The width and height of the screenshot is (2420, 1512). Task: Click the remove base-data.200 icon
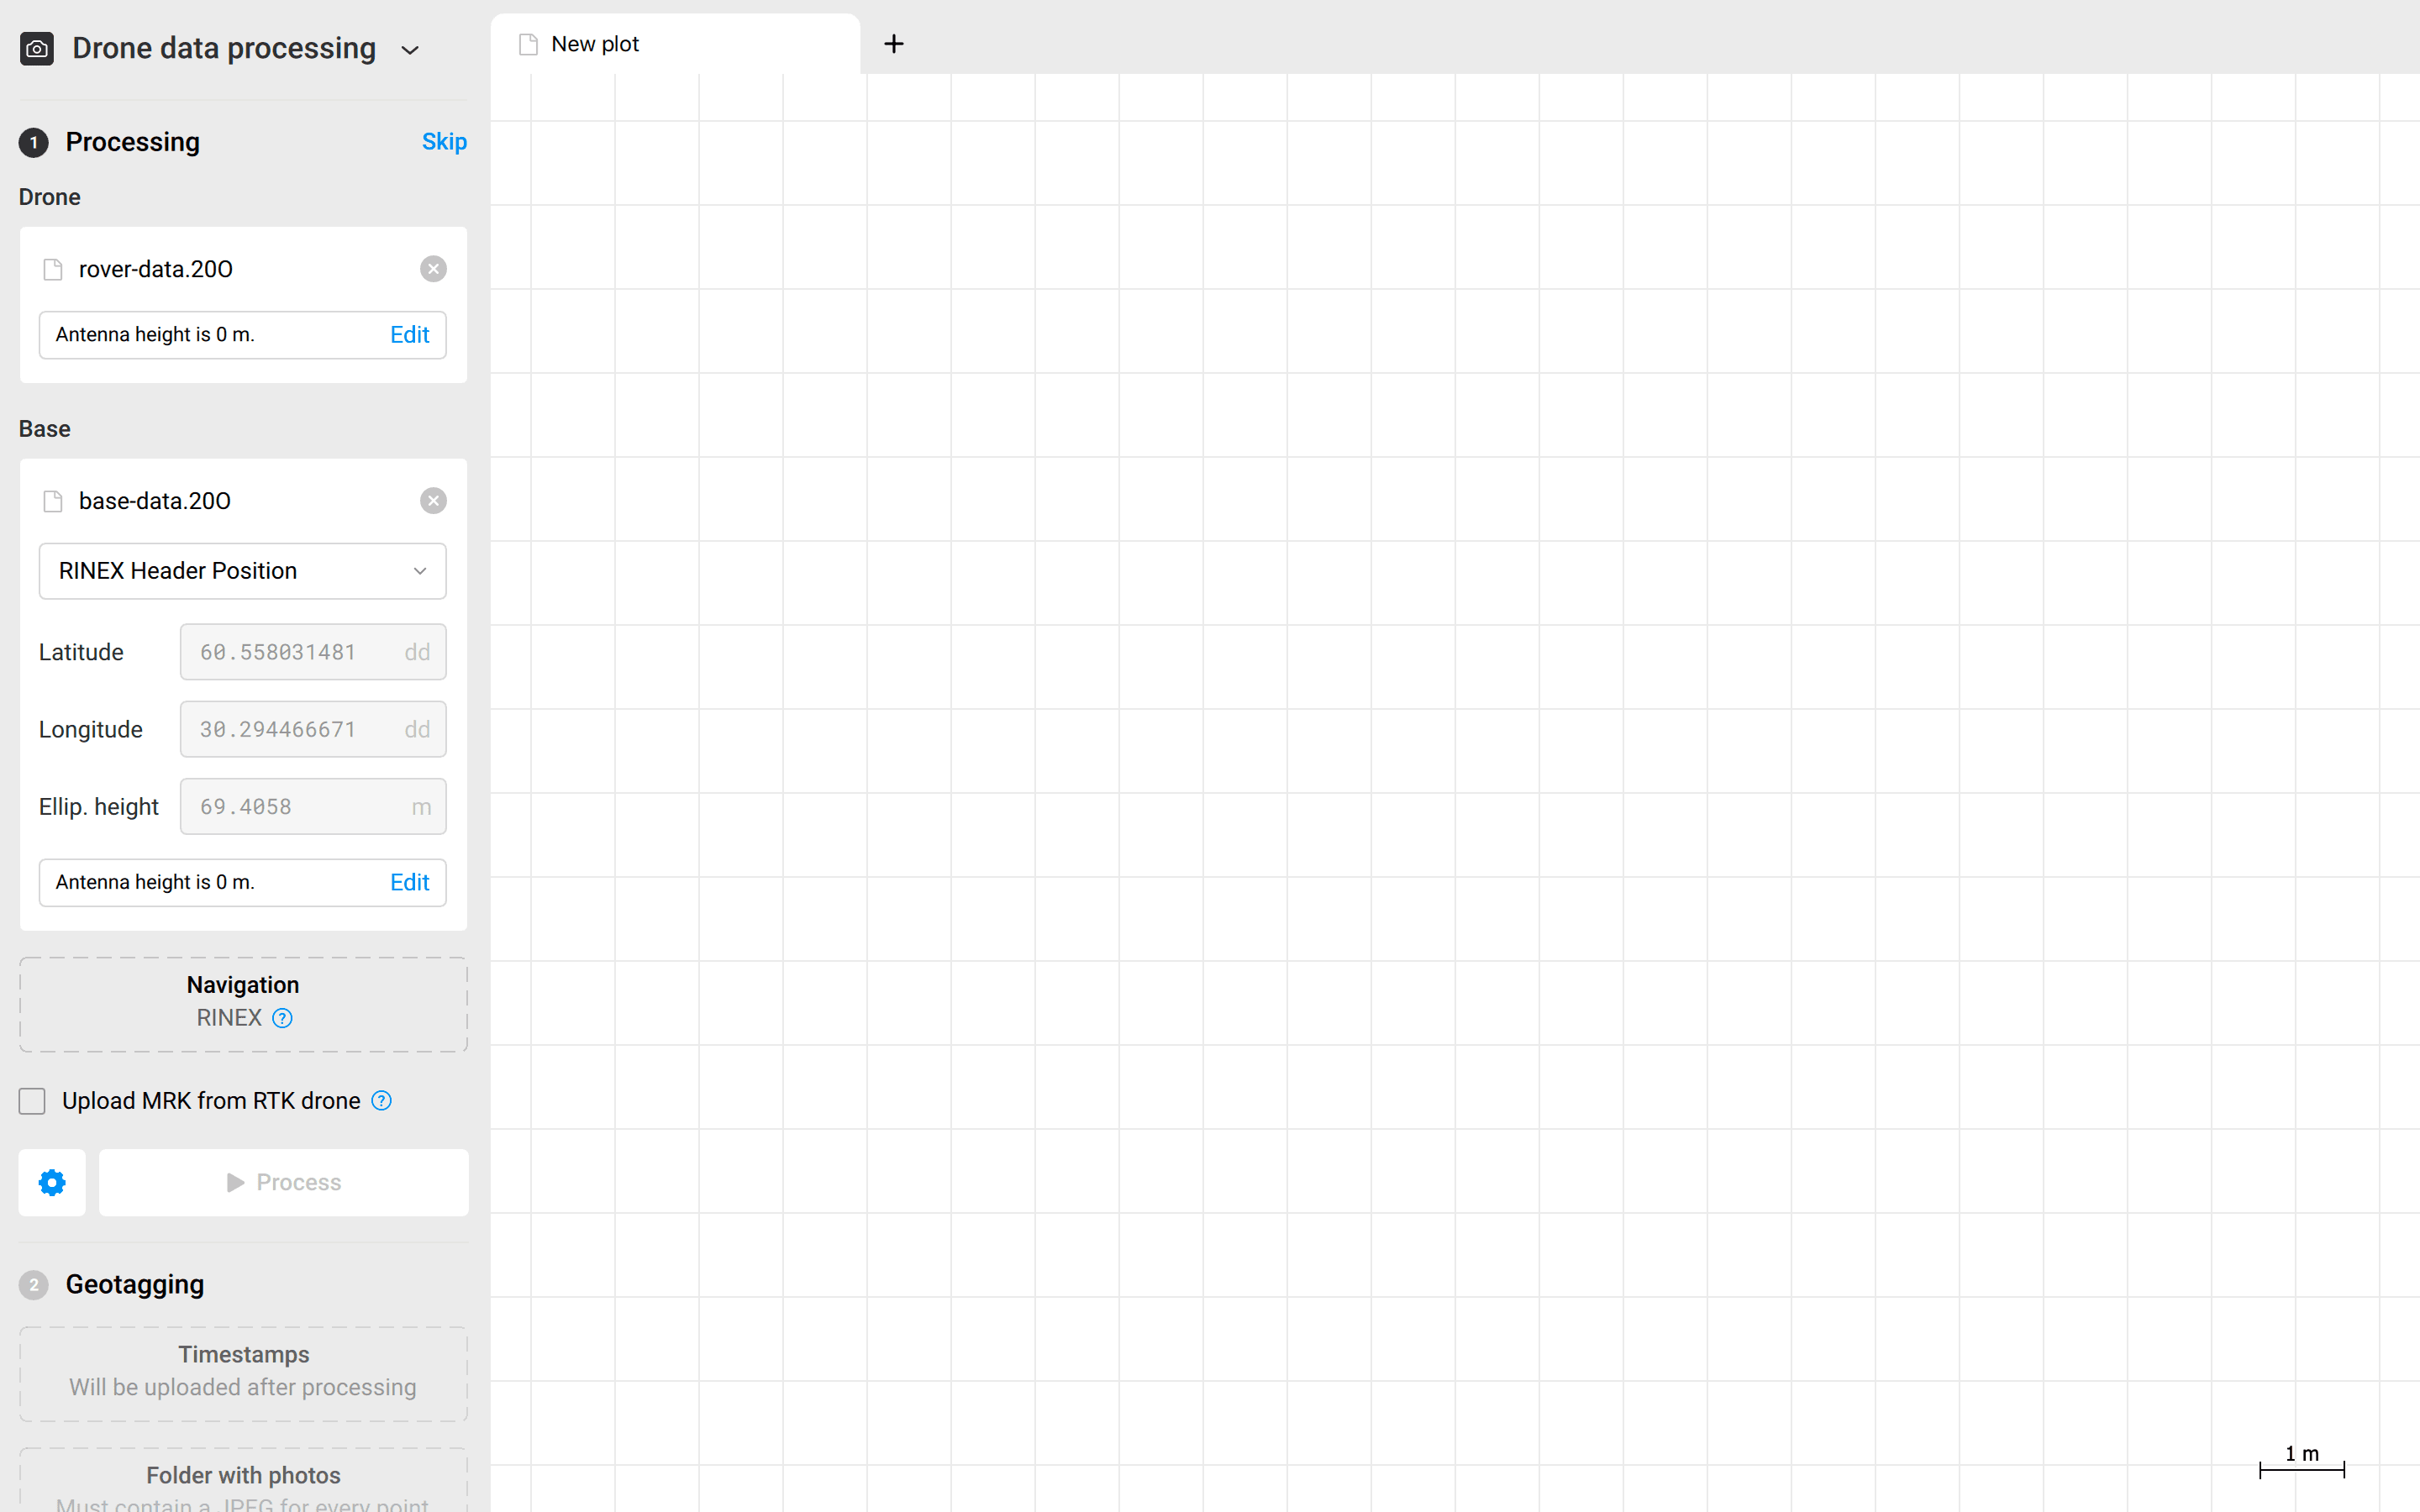pyautogui.click(x=432, y=501)
